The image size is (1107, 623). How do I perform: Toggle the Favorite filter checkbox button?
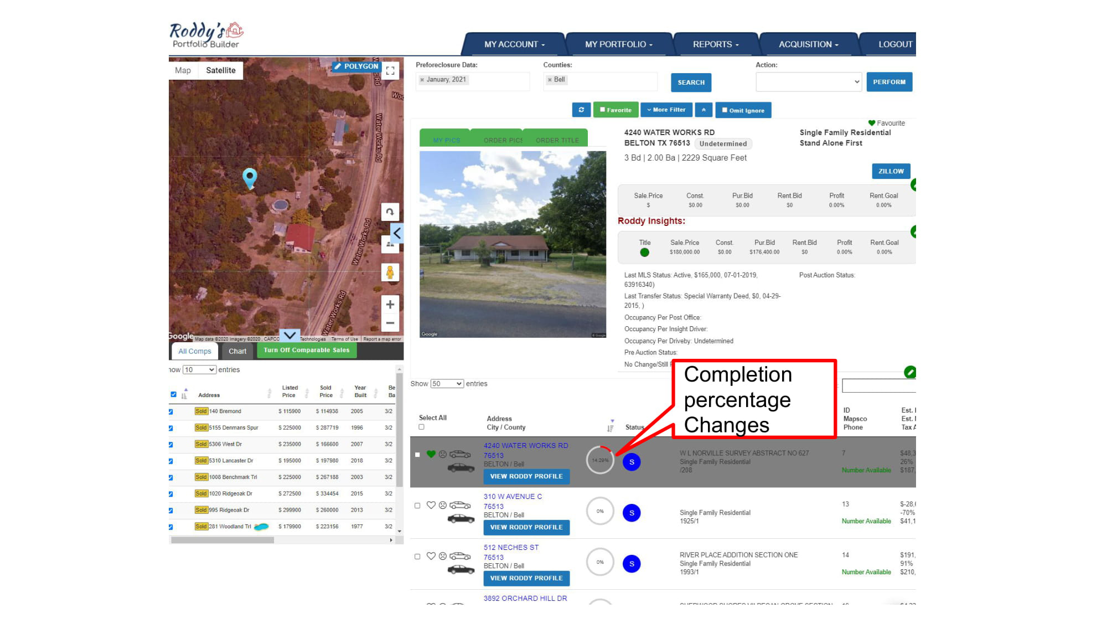click(616, 110)
